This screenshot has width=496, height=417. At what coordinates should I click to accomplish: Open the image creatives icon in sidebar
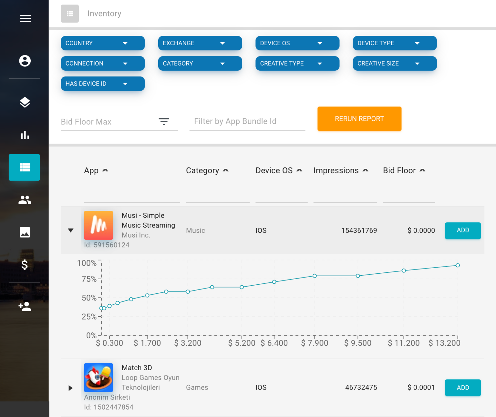point(25,232)
